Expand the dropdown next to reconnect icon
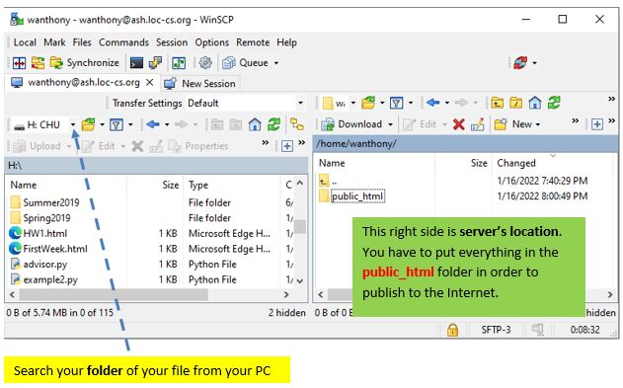Screen dimensions: 623x388 535,63
